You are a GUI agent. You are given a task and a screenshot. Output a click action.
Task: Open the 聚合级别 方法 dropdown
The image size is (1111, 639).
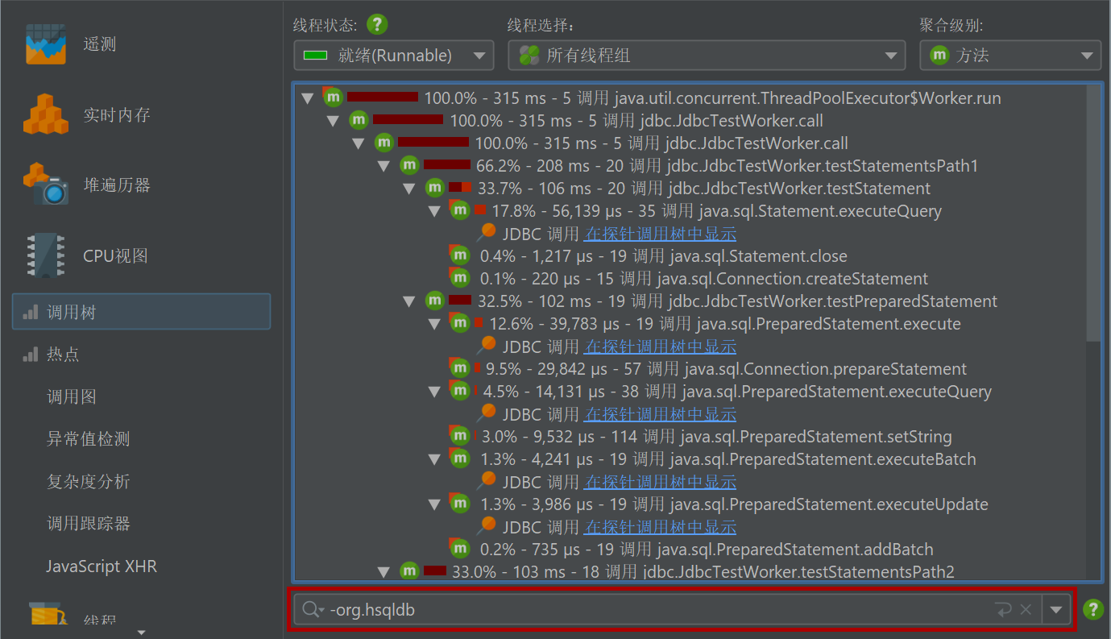(x=1010, y=56)
